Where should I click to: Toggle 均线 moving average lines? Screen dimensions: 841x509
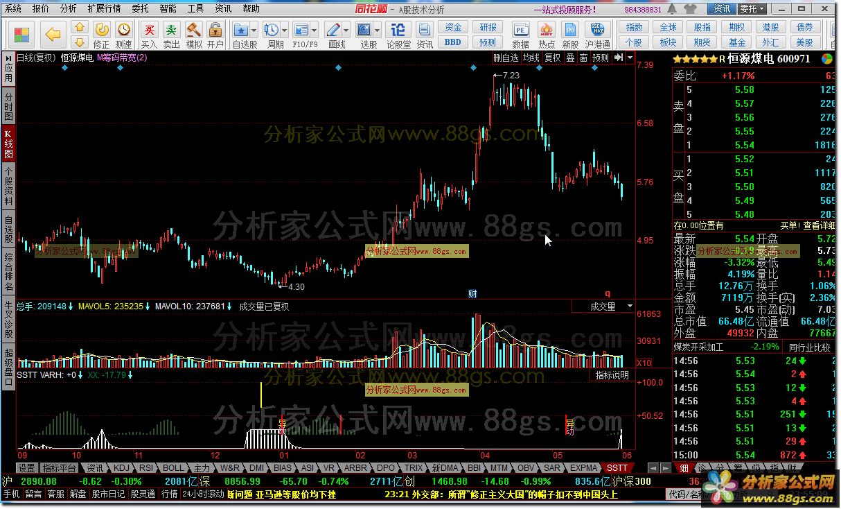(x=531, y=58)
